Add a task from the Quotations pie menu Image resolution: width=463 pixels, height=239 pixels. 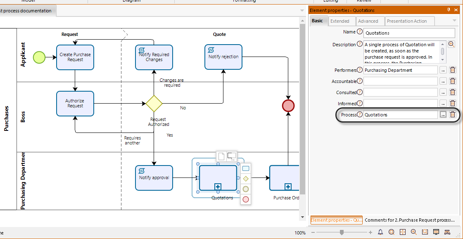pos(245,168)
